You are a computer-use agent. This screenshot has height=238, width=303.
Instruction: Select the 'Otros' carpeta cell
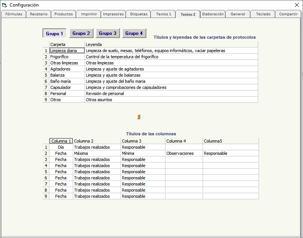point(67,100)
